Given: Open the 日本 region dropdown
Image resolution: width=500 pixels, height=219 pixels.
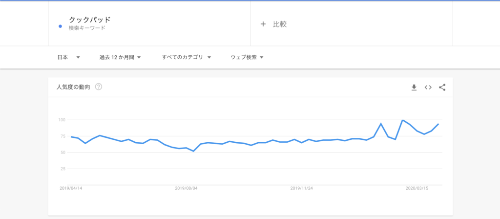Looking at the screenshot, I should (x=68, y=58).
